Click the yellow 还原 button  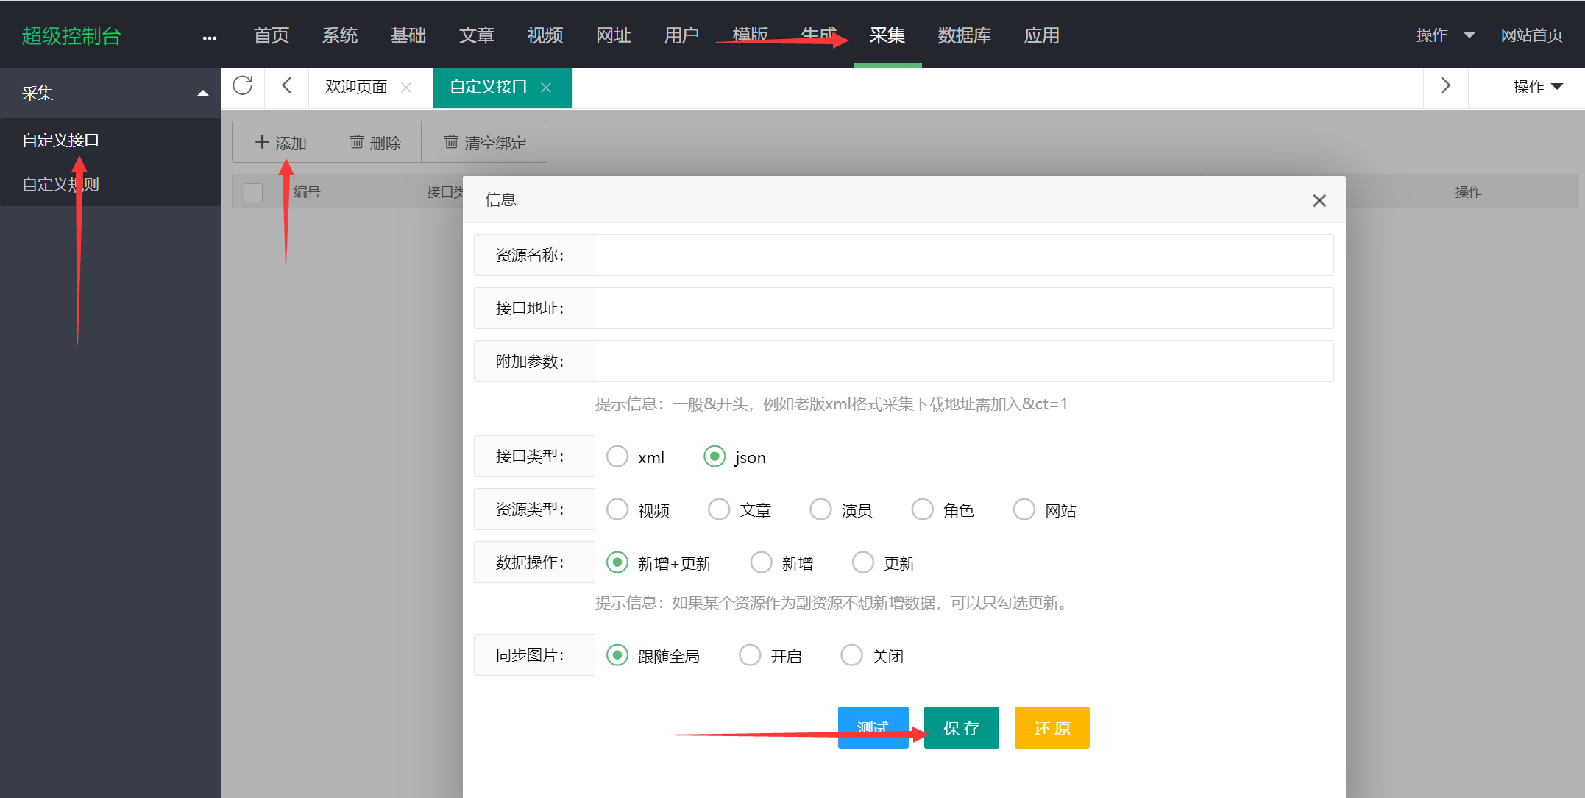(1052, 728)
